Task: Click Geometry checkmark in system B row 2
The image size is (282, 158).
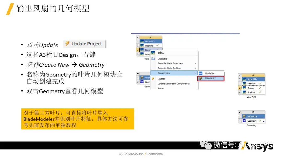Action: (x=260, y=121)
